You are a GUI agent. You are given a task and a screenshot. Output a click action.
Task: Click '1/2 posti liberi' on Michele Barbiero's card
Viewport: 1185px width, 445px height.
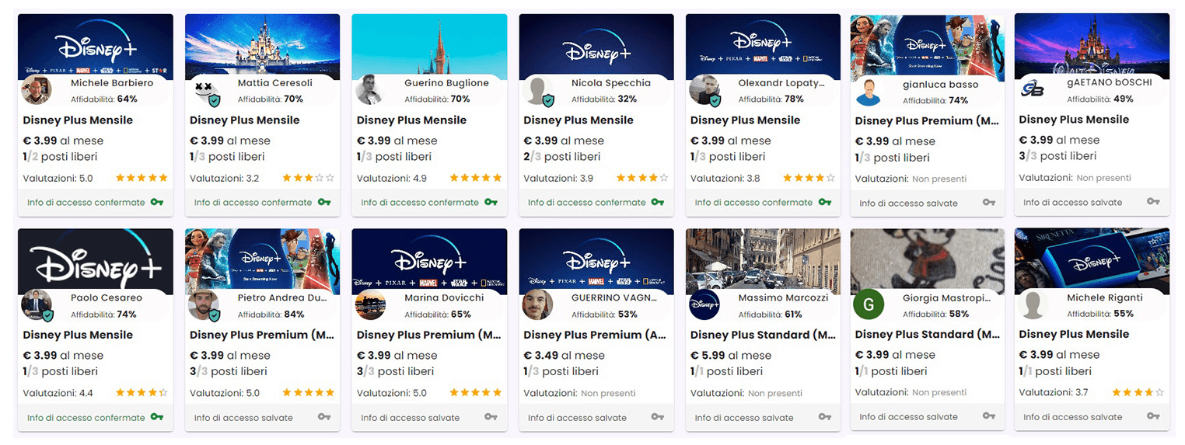click(60, 157)
